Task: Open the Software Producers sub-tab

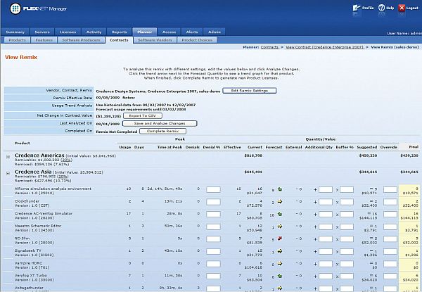Action: [x=81, y=40]
